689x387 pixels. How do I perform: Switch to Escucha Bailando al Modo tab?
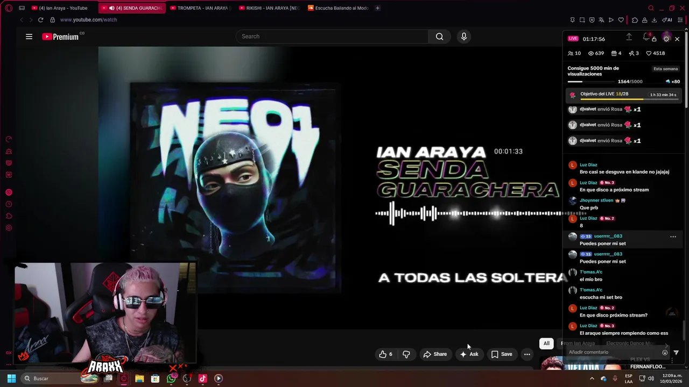click(337, 8)
